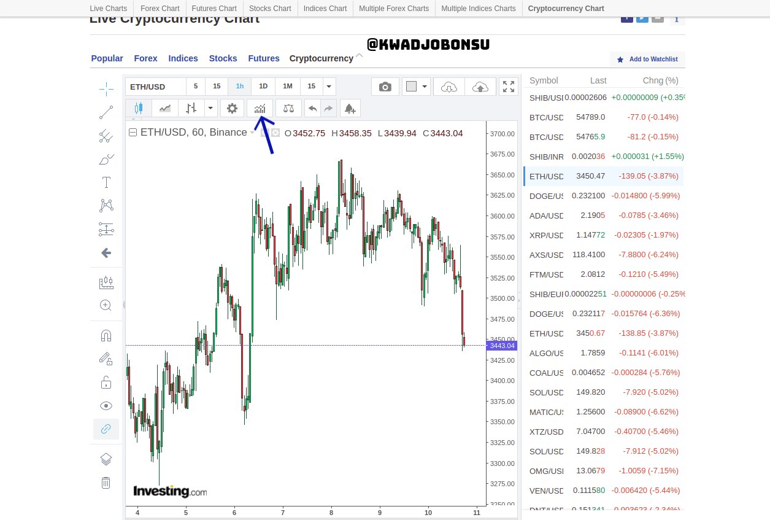Select MATIC/USD row in watchlist

pos(603,412)
